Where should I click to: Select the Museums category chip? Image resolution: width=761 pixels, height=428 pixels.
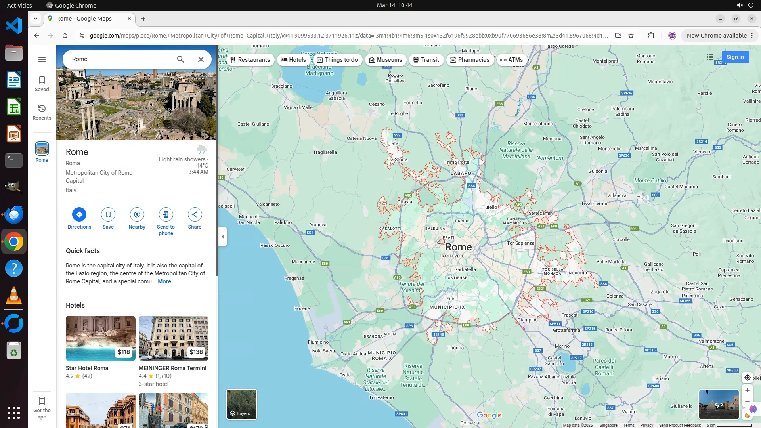pyautogui.click(x=385, y=60)
